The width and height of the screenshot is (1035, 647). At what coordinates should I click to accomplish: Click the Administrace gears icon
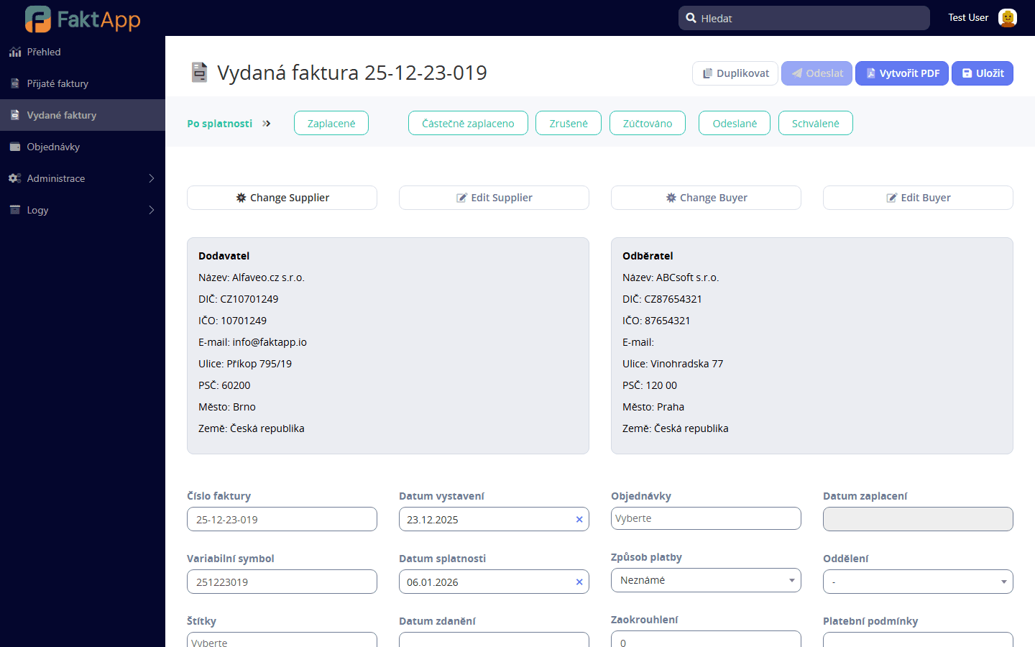14,178
